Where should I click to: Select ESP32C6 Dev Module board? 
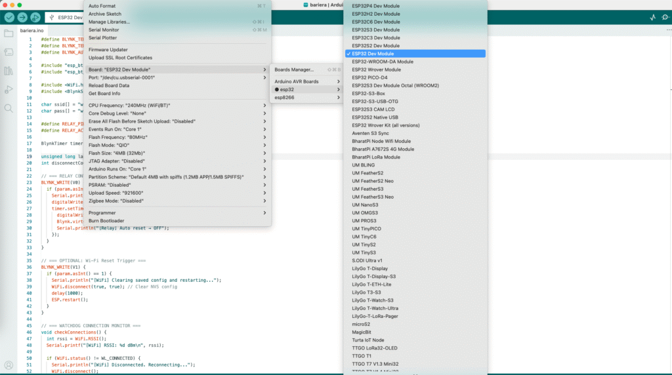(x=415, y=22)
